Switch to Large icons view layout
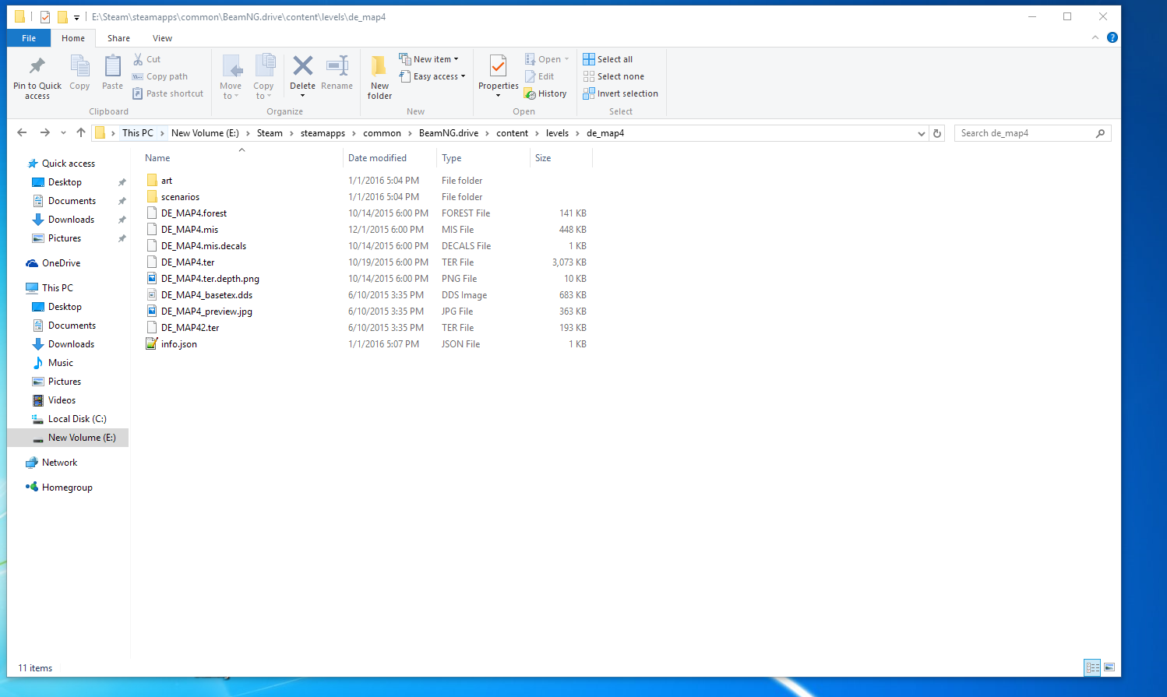The width and height of the screenshot is (1167, 697). click(x=1109, y=667)
